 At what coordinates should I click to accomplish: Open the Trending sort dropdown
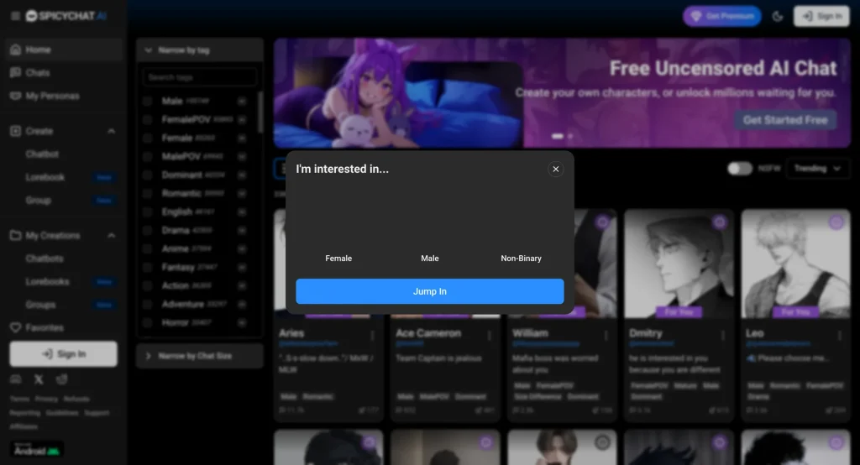pos(818,169)
